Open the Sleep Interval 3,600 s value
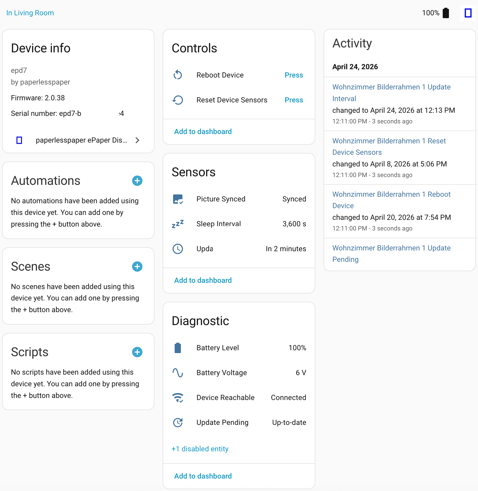Image resolution: width=478 pixels, height=491 pixels. pyautogui.click(x=294, y=224)
